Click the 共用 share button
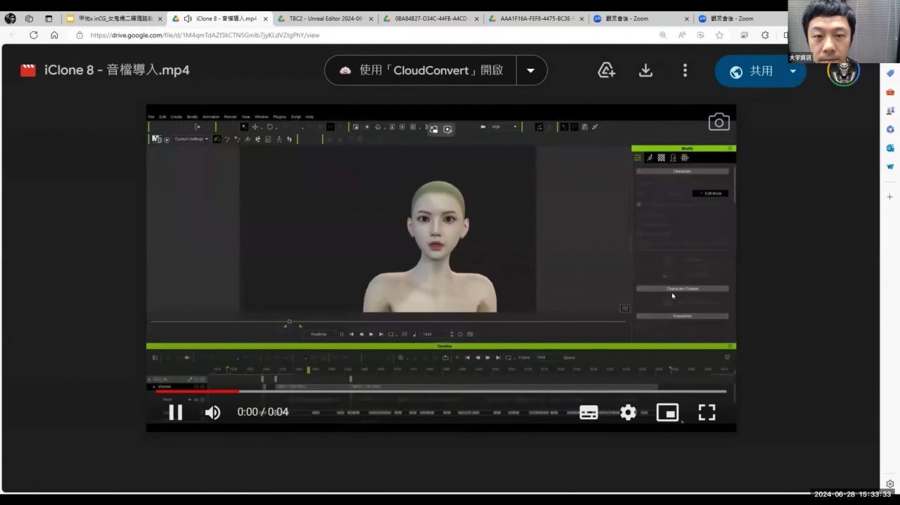Screen dimensions: 900x505 tap(751, 72)
